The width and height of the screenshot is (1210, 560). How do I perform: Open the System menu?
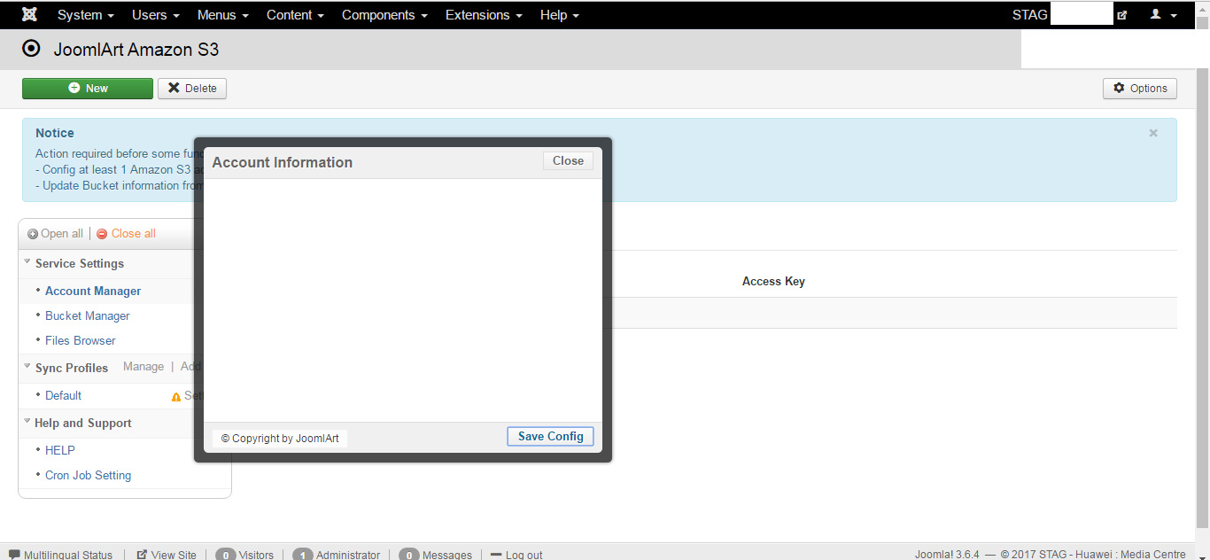[85, 15]
